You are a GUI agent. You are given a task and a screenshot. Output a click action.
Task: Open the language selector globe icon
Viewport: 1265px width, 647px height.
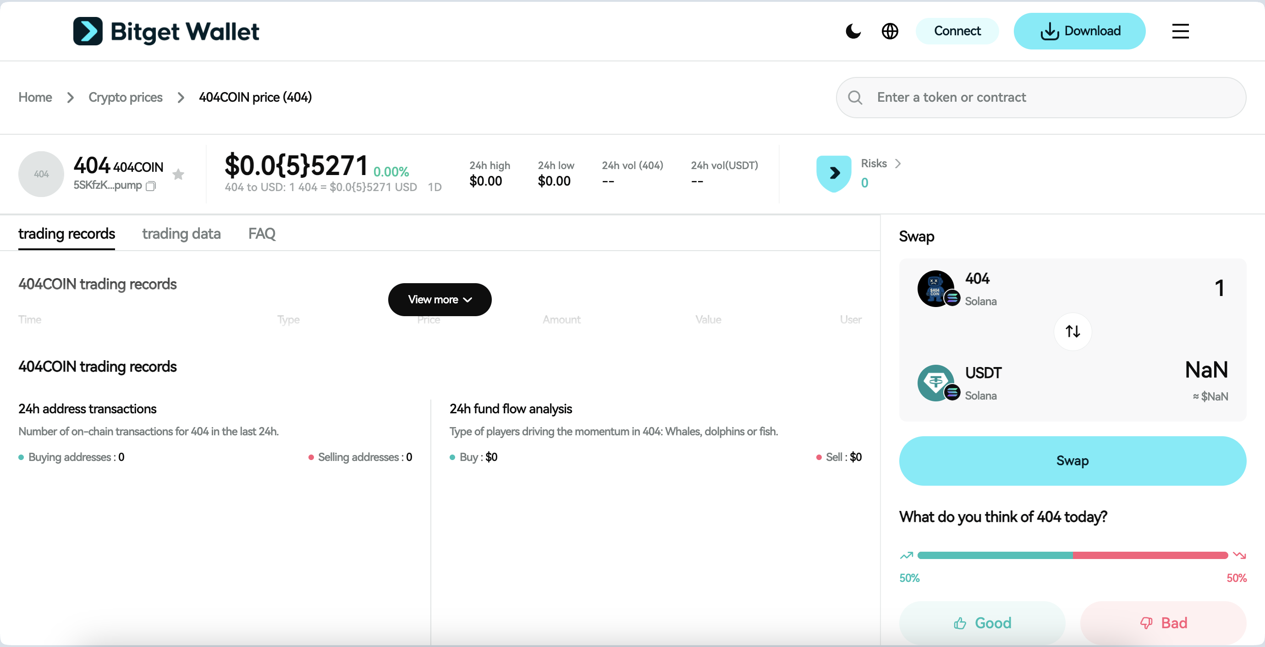[889, 31]
